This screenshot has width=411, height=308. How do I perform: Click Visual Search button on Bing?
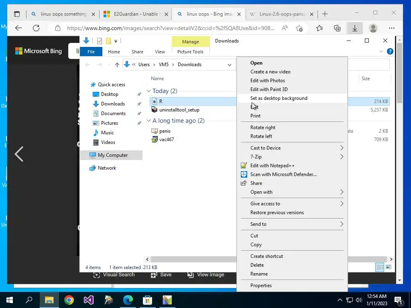[114, 274]
